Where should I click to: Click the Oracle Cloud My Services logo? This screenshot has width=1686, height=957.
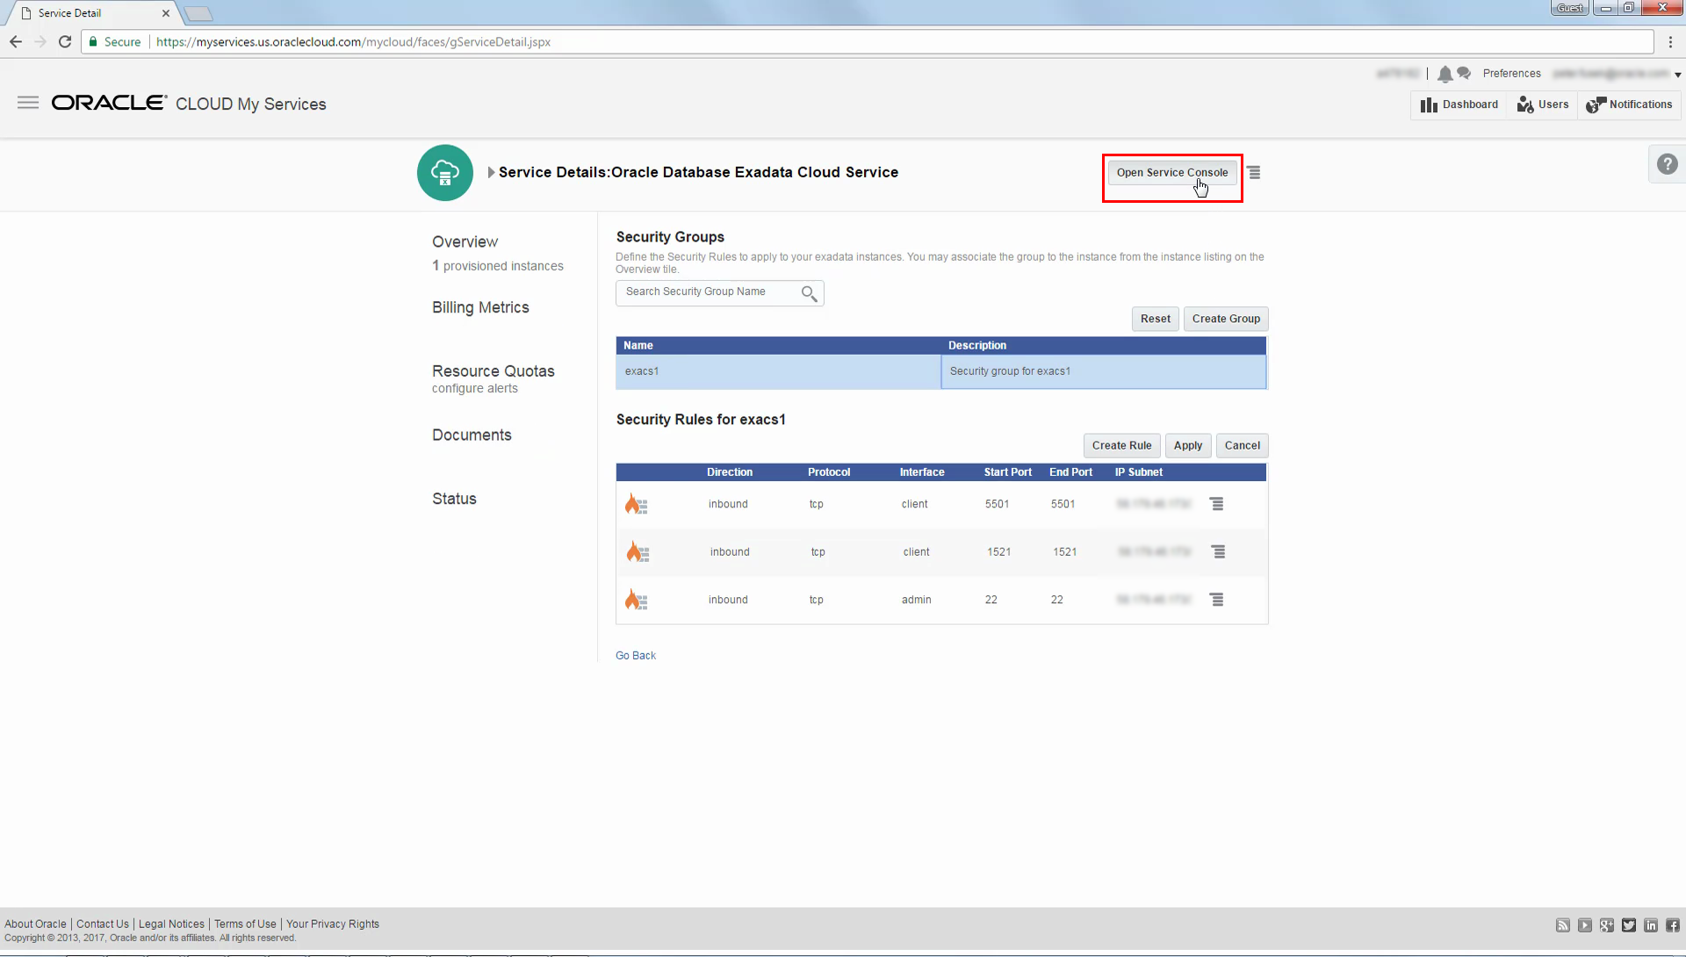click(x=189, y=104)
